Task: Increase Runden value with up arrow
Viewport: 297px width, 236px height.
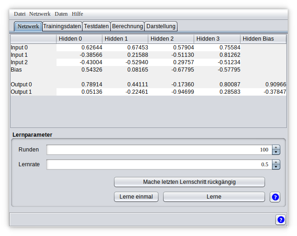Action: [276, 148]
